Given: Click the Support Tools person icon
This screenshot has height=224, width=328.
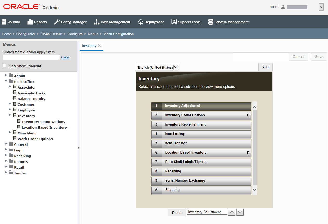Looking at the screenshot, I should (174, 22).
